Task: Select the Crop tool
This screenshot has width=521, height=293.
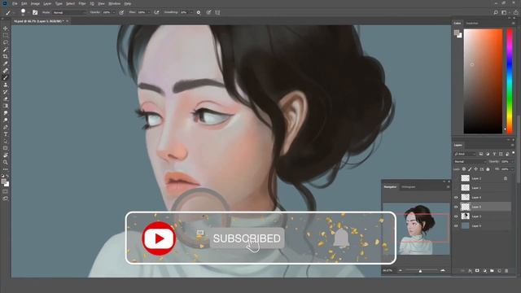Action: (6, 56)
